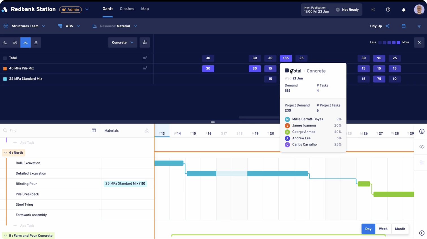
Task: Click the Find search field
Action: tap(45, 131)
